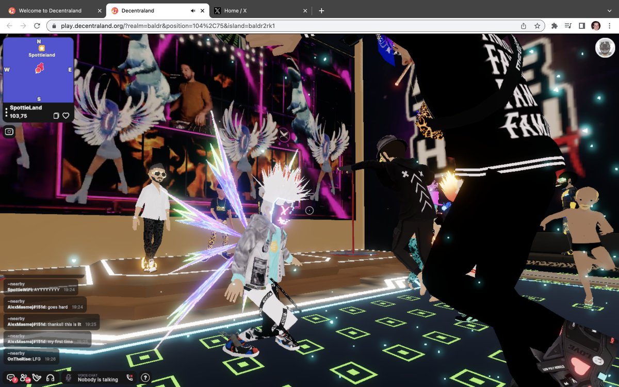
Task: Click "Nobody is talking" voice chat status
Action: (97, 380)
